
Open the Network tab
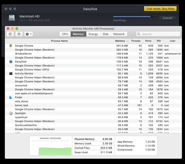click(119, 34)
